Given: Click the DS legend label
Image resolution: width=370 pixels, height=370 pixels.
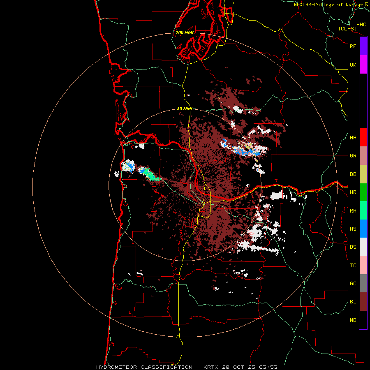Looking at the screenshot, I should tap(353, 247).
